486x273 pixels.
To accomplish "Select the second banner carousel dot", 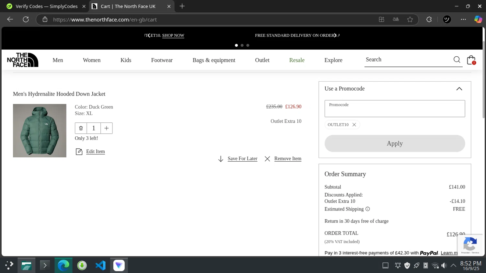I will click(242, 45).
